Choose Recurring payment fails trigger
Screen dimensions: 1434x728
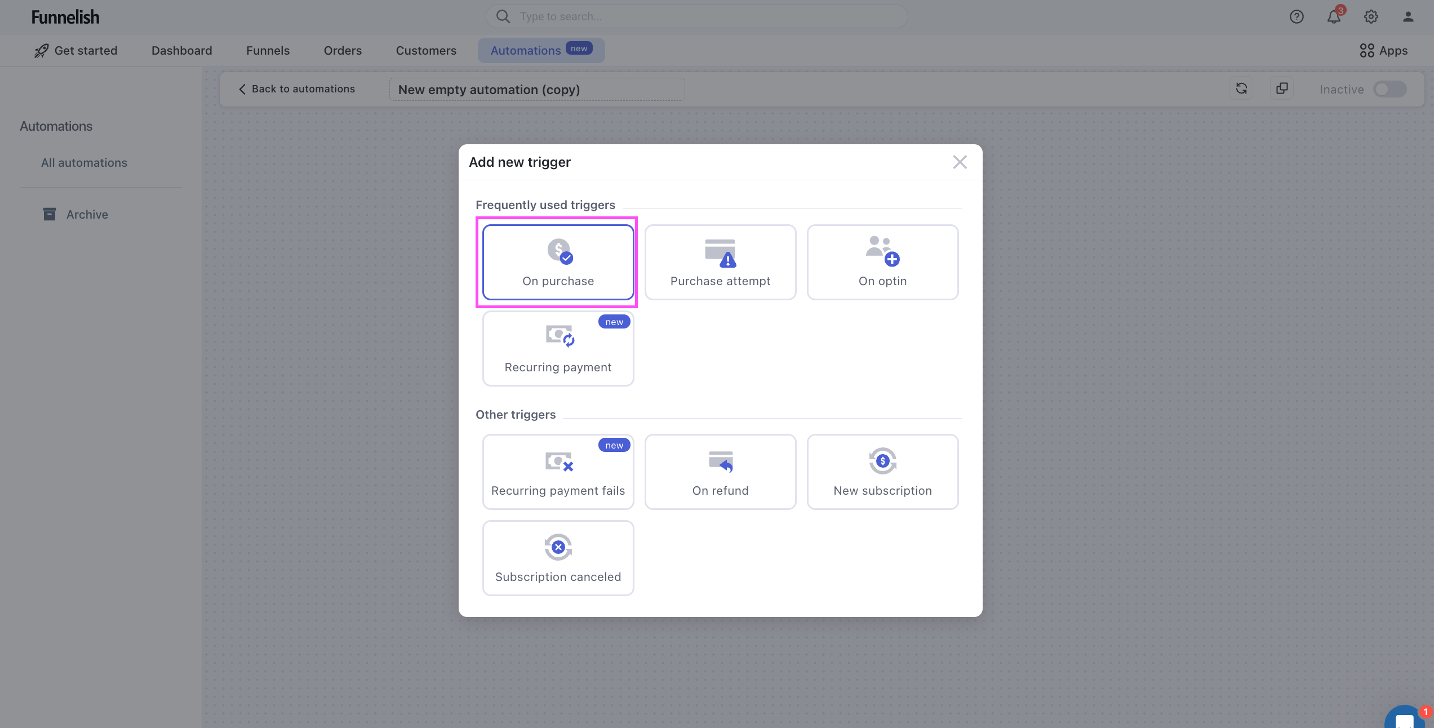(x=558, y=472)
